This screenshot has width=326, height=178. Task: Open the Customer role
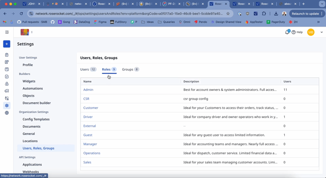91,108
